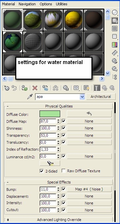Click the Bump amount spinner arrows

coord(59,189)
